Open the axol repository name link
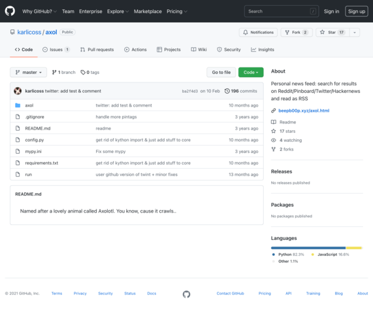 (51, 32)
